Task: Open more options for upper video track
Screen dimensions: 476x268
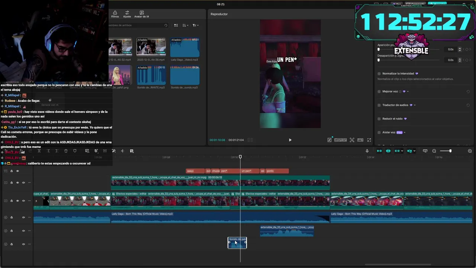Action: coord(29,183)
